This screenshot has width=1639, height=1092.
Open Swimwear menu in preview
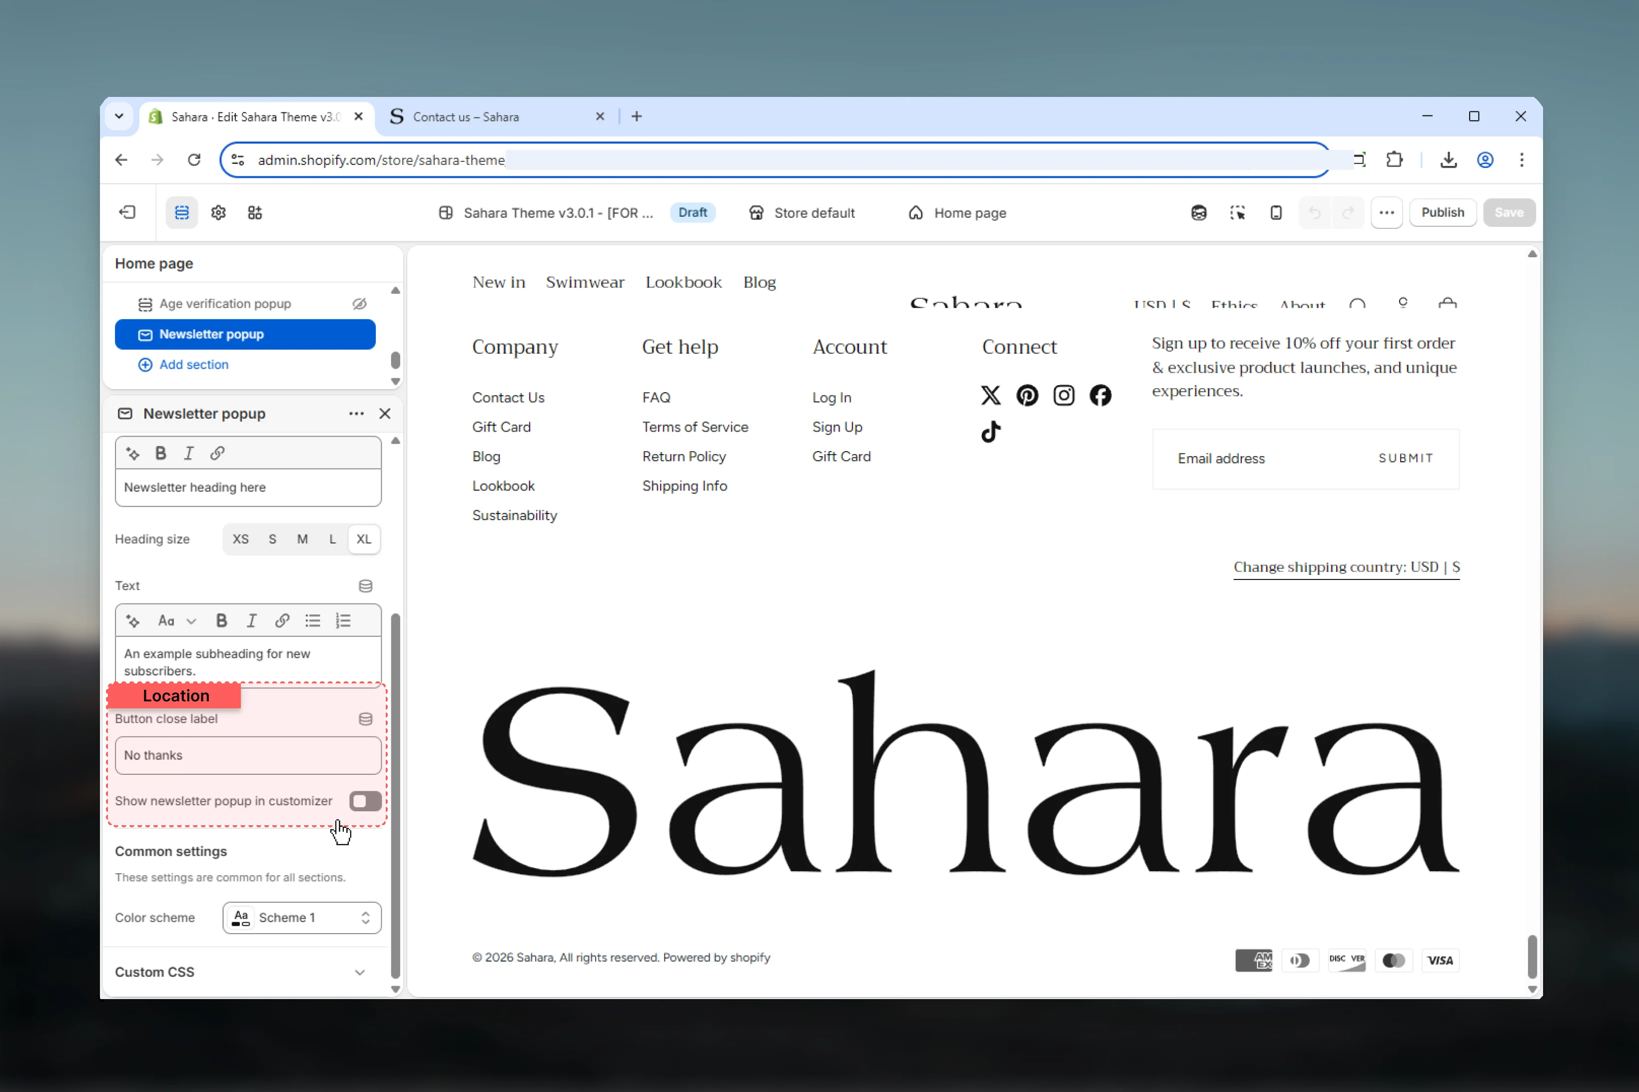585,282
